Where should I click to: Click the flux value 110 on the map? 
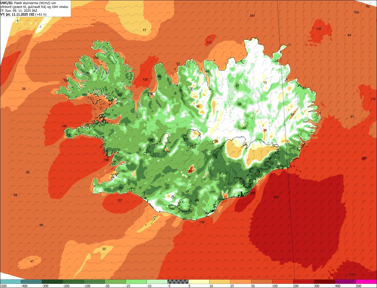(x=373, y=99)
